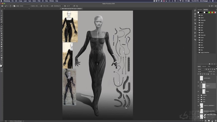Screen dimensions: 217x122
Task: Switch to the Channels tab
Action: [204, 66]
